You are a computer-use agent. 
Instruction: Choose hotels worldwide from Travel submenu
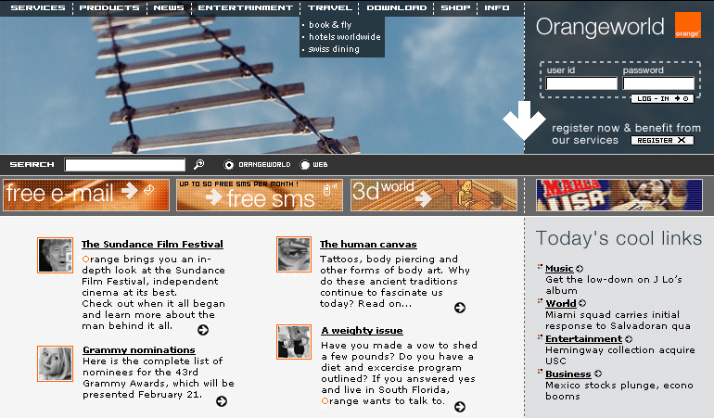[x=345, y=37]
